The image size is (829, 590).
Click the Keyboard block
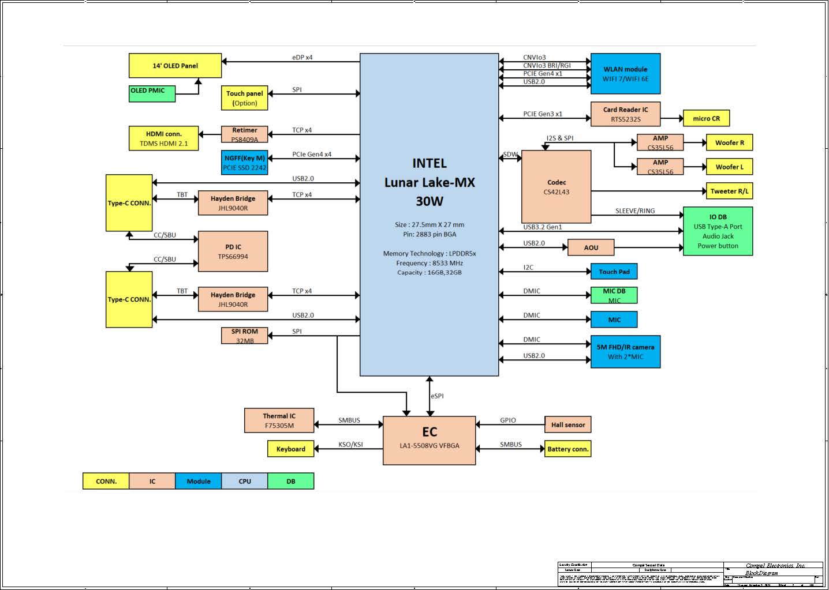pyautogui.click(x=290, y=449)
